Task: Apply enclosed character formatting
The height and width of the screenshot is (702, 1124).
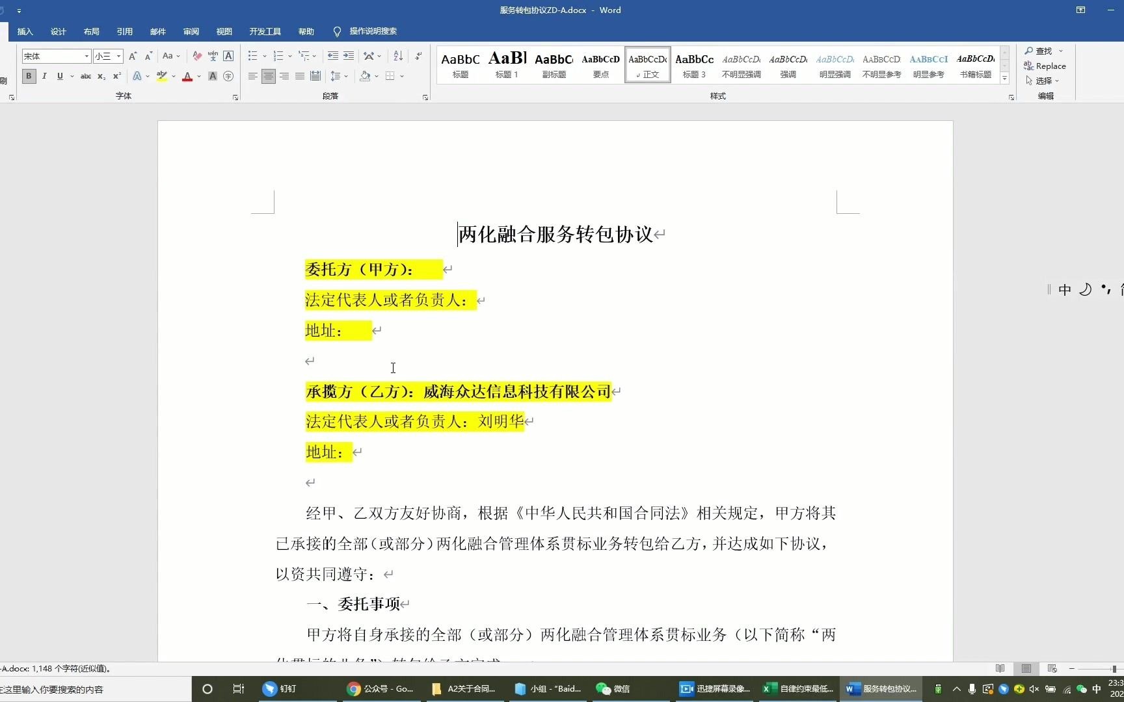Action: point(228,76)
